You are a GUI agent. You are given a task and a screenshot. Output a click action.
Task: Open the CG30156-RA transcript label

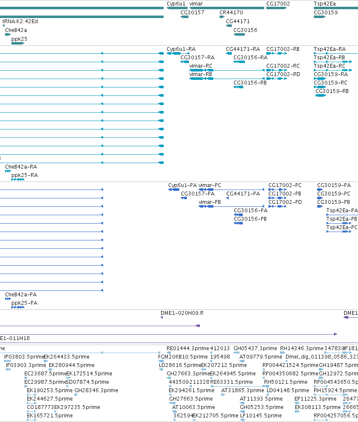point(251,58)
